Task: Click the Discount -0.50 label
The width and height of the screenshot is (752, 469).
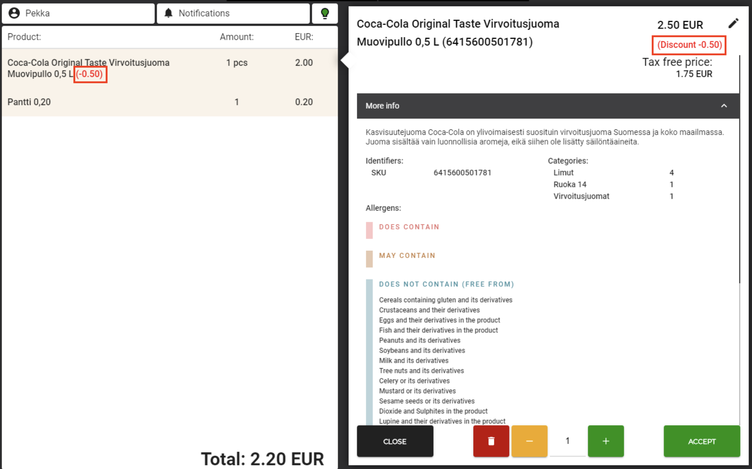Action: tap(689, 45)
